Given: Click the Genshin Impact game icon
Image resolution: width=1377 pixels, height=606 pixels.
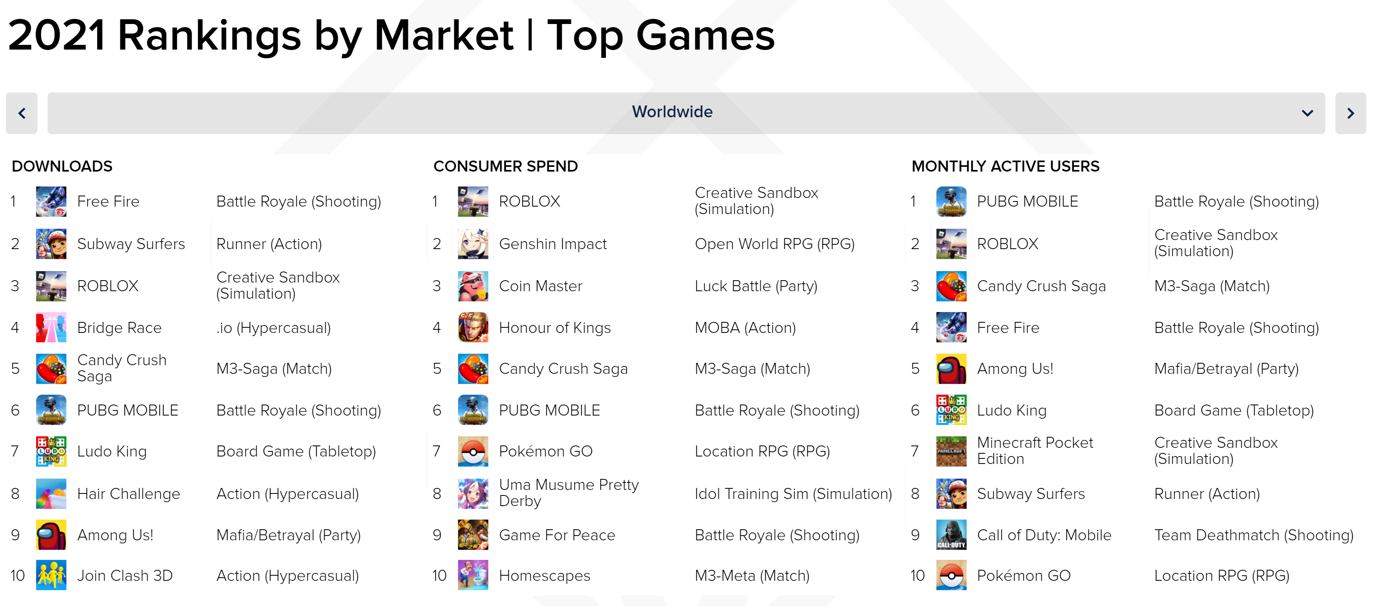Looking at the screenshot, I should coord(472,244).
